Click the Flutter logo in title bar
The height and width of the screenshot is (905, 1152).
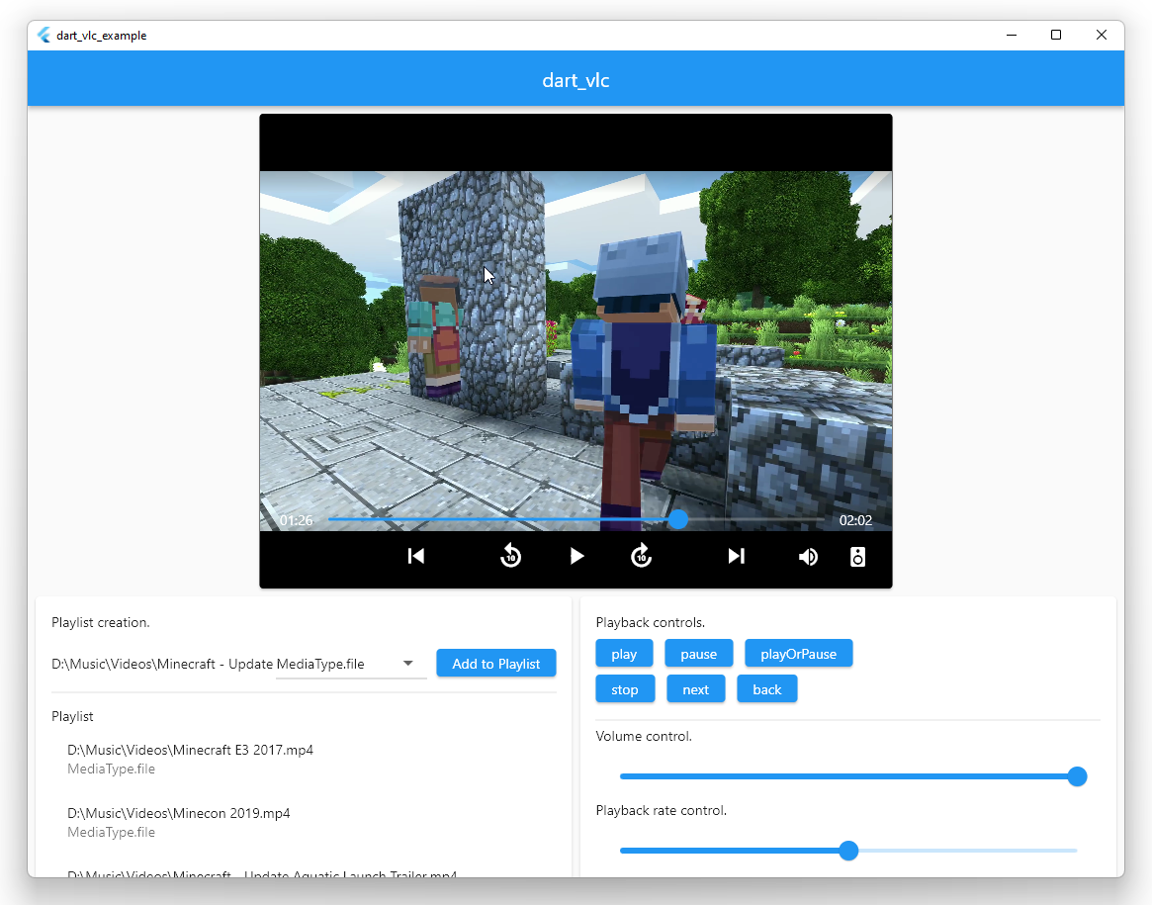(x=44, y=36)
